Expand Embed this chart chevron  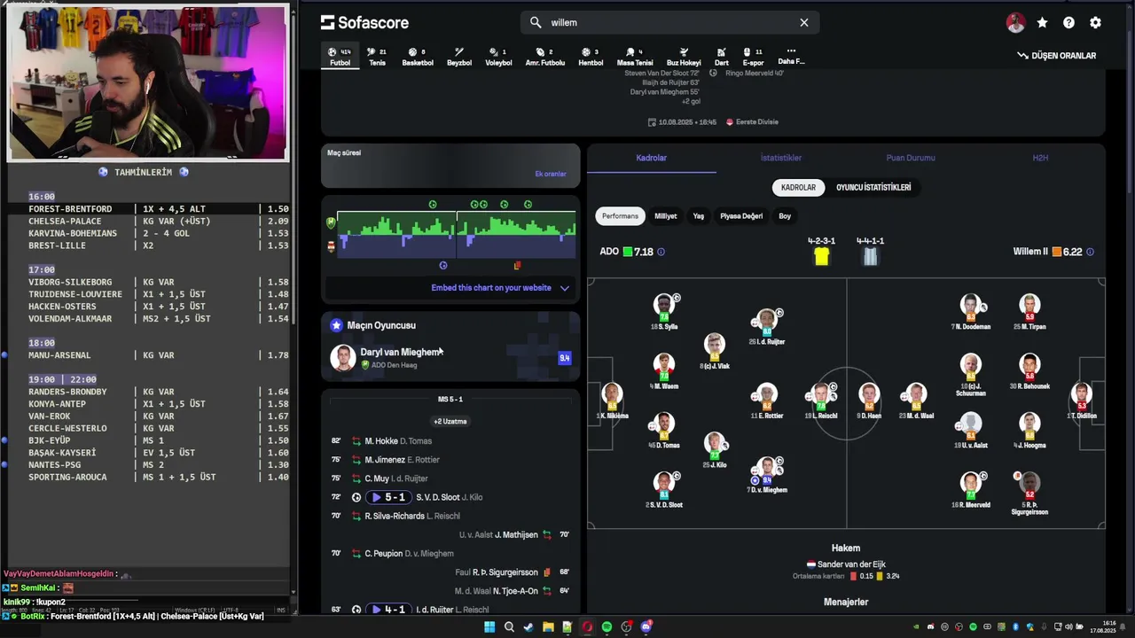(565, 288)
